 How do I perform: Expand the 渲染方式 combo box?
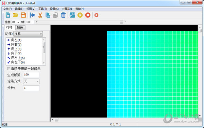[x=31, y=81]
